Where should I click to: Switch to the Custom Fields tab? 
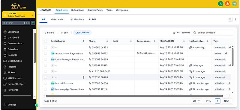pyautogui.click(x=95, y=10)
